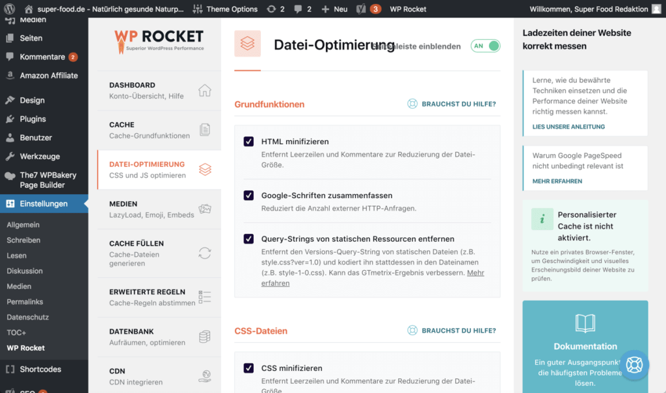Expand the Plugins admin menu
Image resolution: width=666 pixels, height=393 pixels.
click(x=33, y=119)
